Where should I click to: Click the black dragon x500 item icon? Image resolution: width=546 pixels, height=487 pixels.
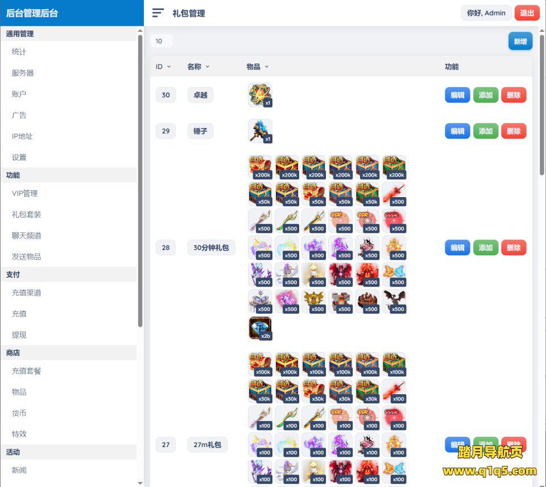394,302
